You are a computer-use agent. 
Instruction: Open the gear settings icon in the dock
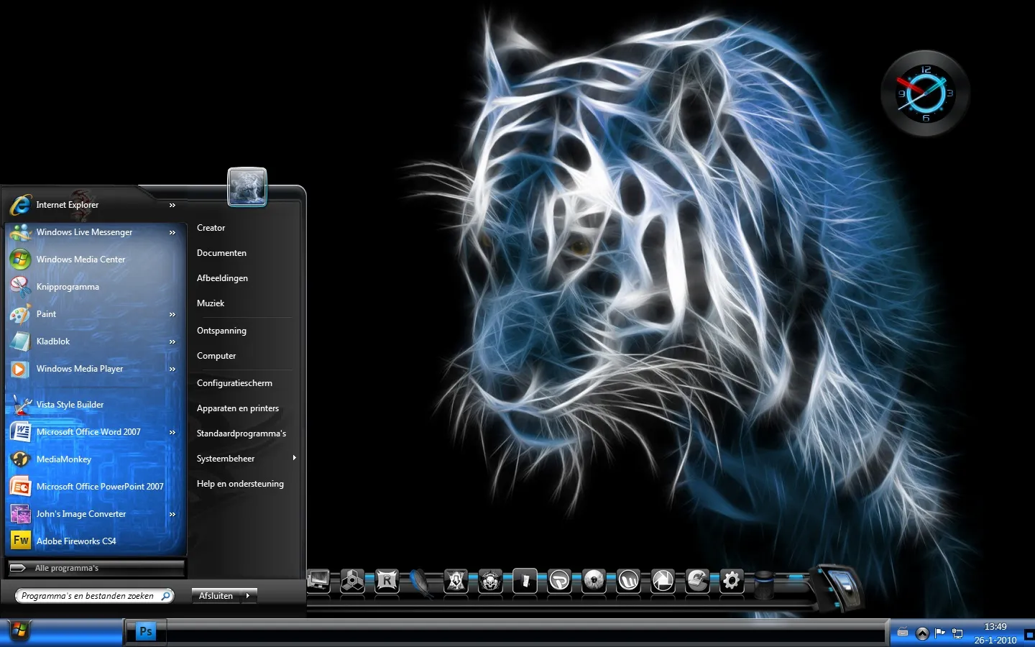coord(732,580)
